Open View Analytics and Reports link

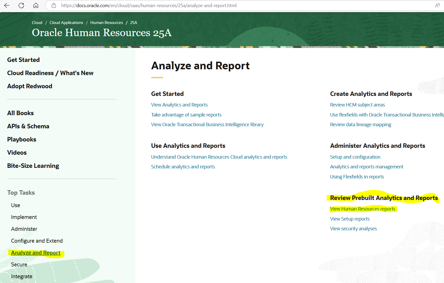(x=179, y=105)
